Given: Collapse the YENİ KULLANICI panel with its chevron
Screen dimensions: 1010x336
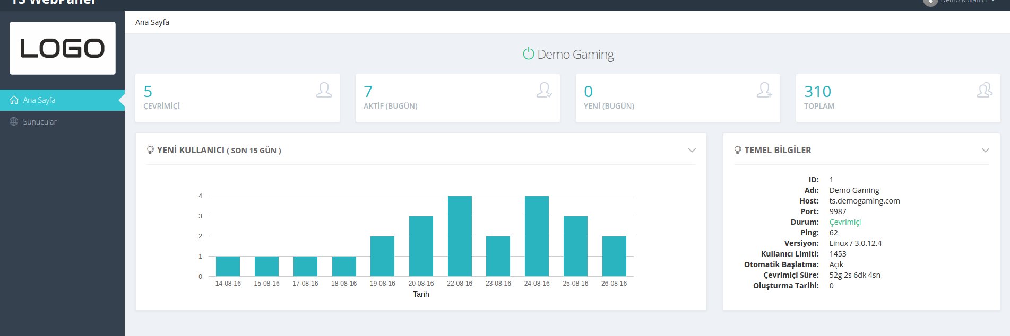Looking at the screenshot, I should click(x=692, y=151).
